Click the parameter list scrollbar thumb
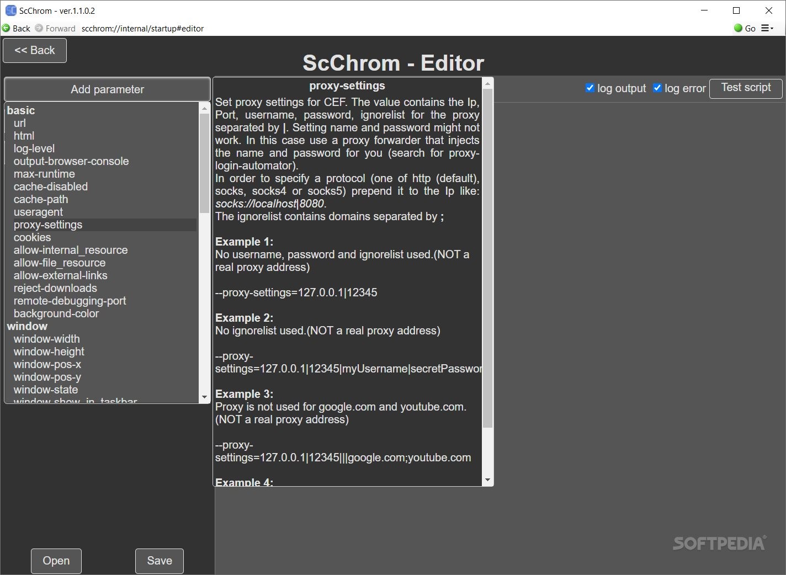 pyautogui.click(x=204, y=163)
